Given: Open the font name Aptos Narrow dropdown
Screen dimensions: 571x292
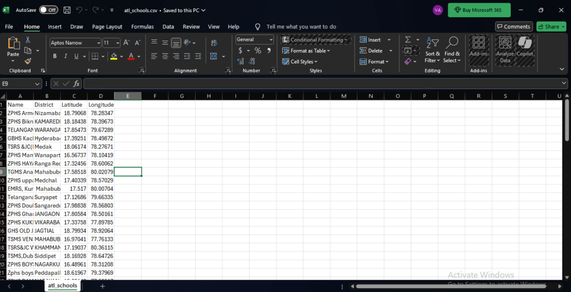Looking at the screenshot, I should pos(98,43).
